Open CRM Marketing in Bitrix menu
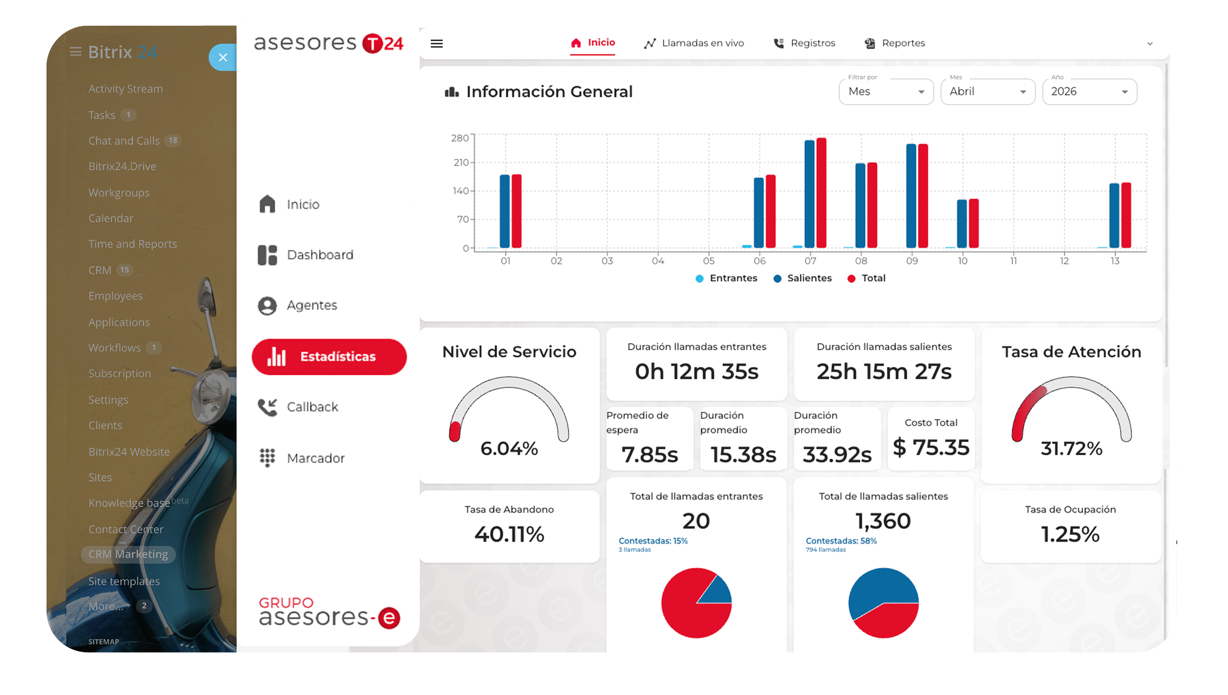Image resolution: width=1228 pixels, height=695 pixels. point(128,554)
